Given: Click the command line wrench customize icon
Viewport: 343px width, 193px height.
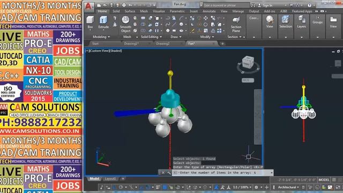Looking at the screenshot, I should pos(169,173).
